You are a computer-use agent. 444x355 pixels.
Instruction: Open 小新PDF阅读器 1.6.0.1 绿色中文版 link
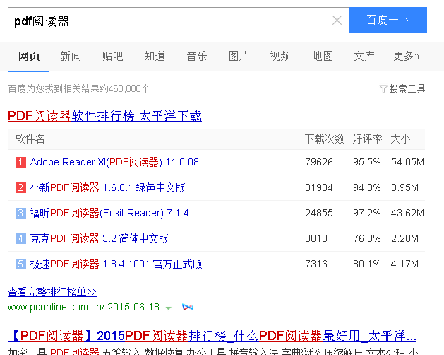[x=107, y=187]
